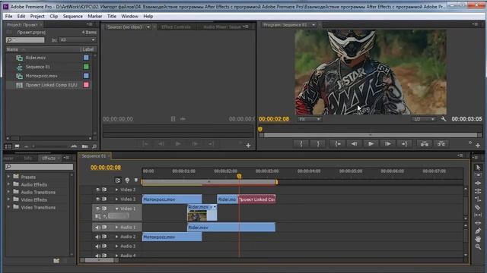Expand Video 3 track
Screen dimensions: 487x273
coord(116,190)
